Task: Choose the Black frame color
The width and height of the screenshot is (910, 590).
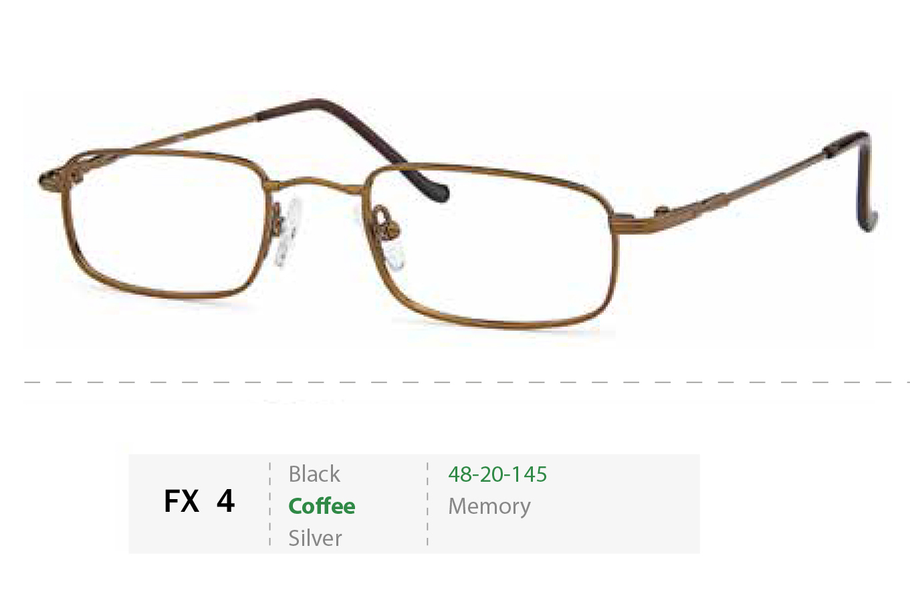Action: 314,474
